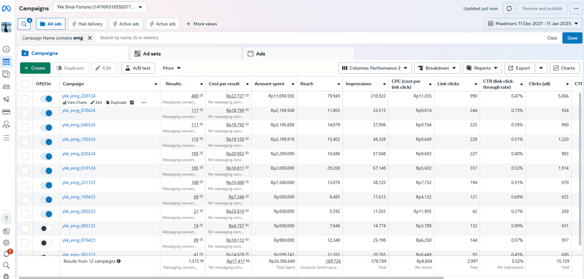Open Notifications bell with 7 badge

click(6, 254)
